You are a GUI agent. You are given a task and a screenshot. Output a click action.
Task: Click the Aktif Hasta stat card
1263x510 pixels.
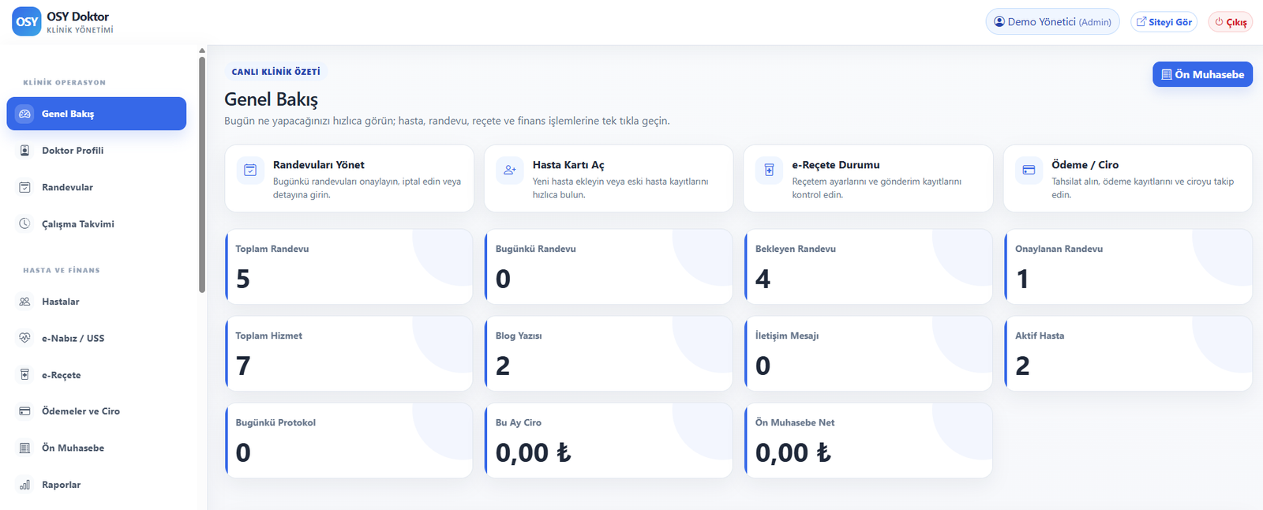click(1128, 354)
